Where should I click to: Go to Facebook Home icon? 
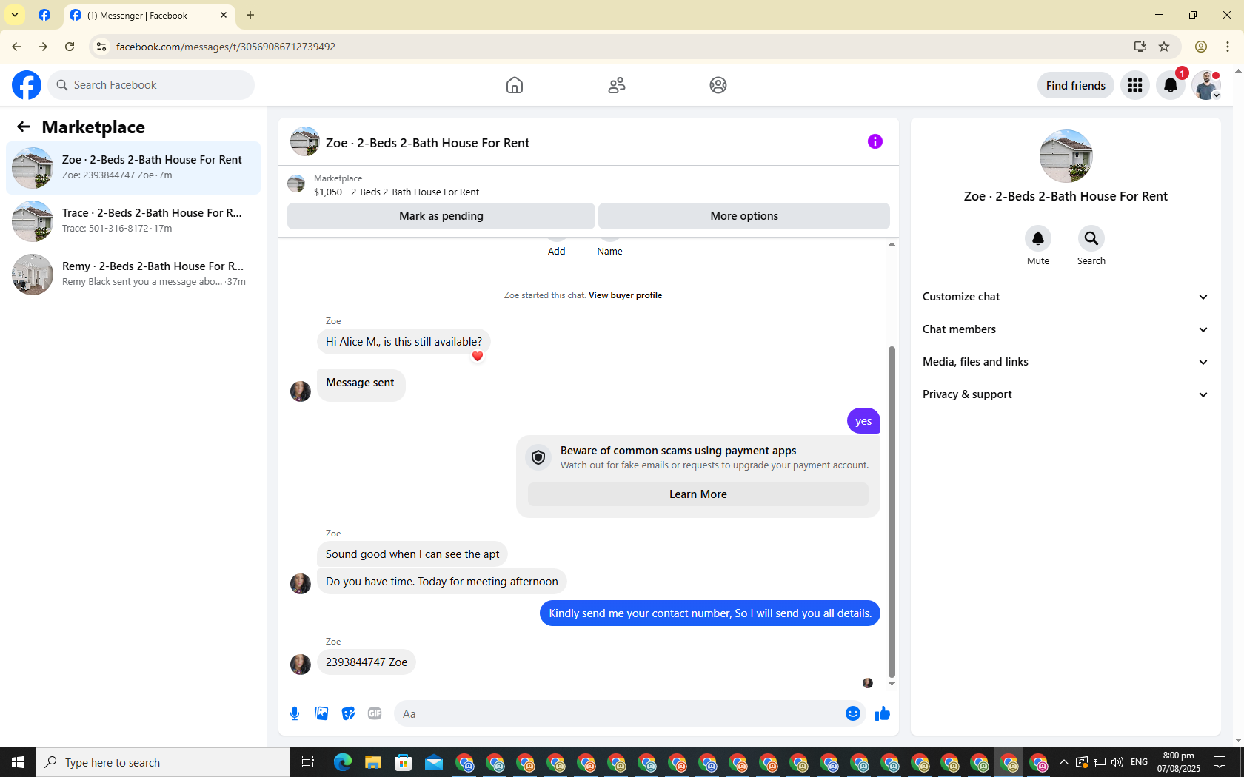pos(515,85)
